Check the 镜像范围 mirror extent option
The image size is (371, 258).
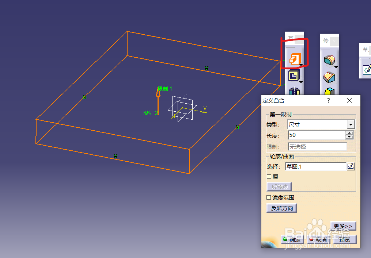(269, 197)
